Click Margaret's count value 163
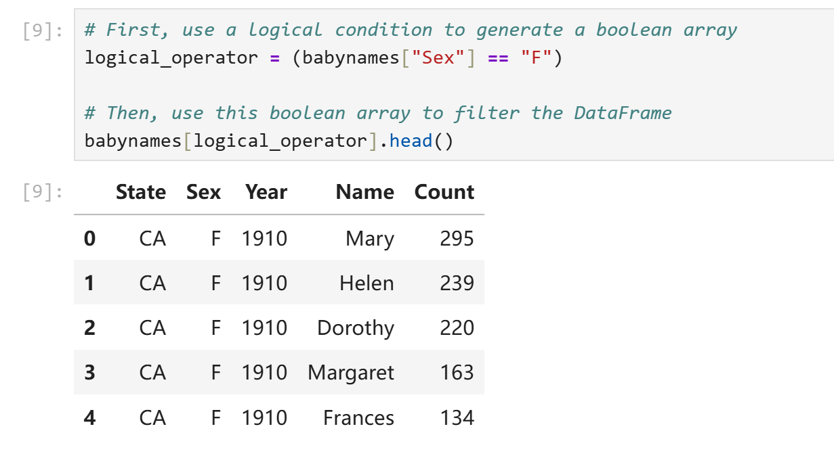The height and width of the screenshot is (458, 834). coord(457,373)
